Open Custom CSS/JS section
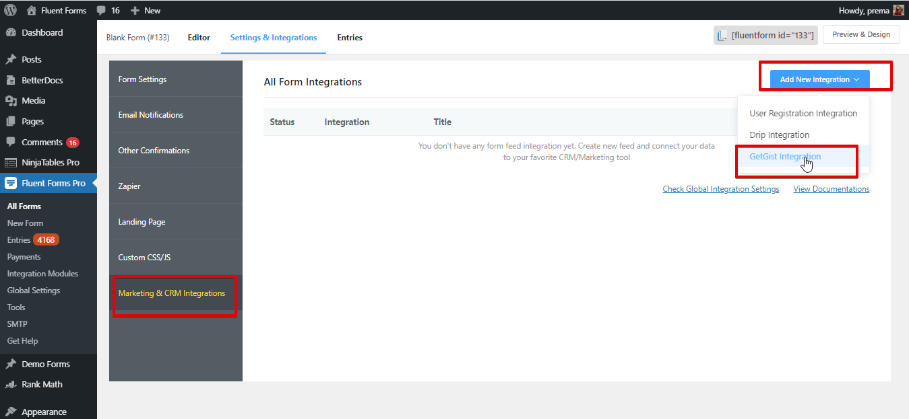Viewport: 909px width, 419px height. tap(176, 258)
